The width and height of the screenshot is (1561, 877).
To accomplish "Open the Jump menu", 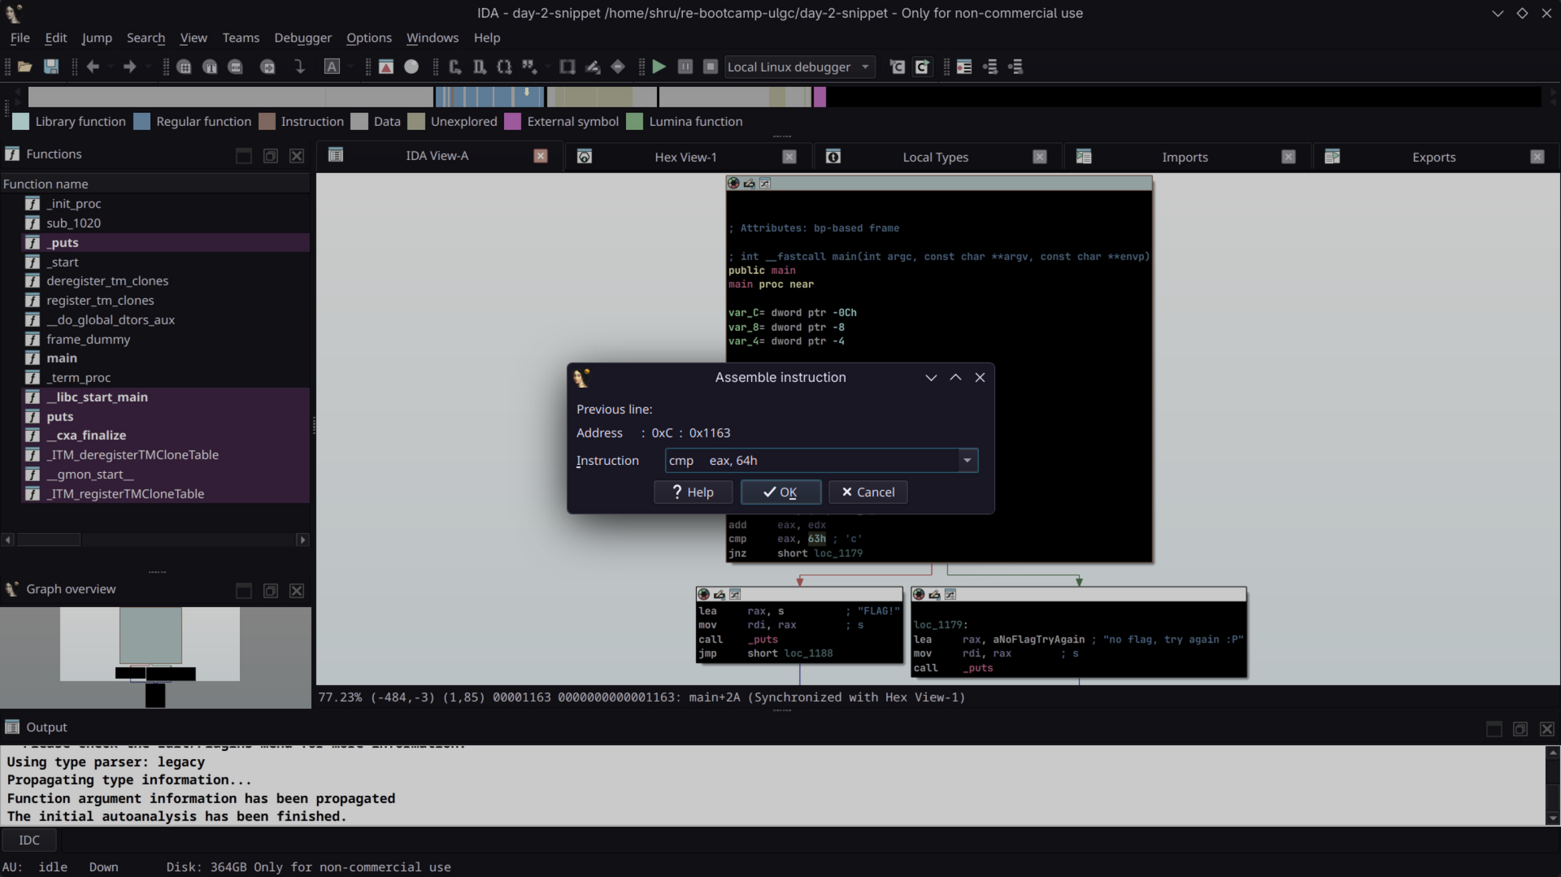I will click(x=97, y=37).
